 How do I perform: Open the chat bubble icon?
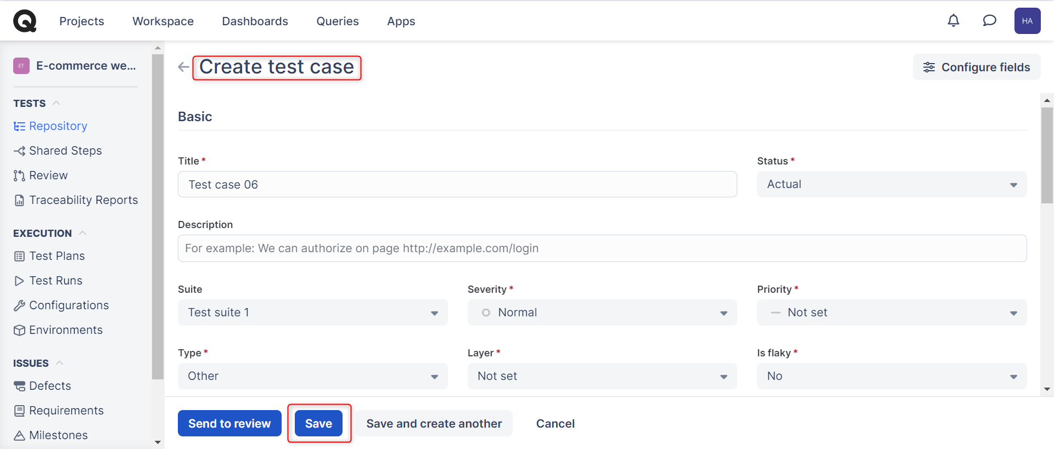click(x=989, y=21)
